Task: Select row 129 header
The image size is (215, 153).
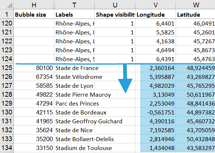Action: 7,103
